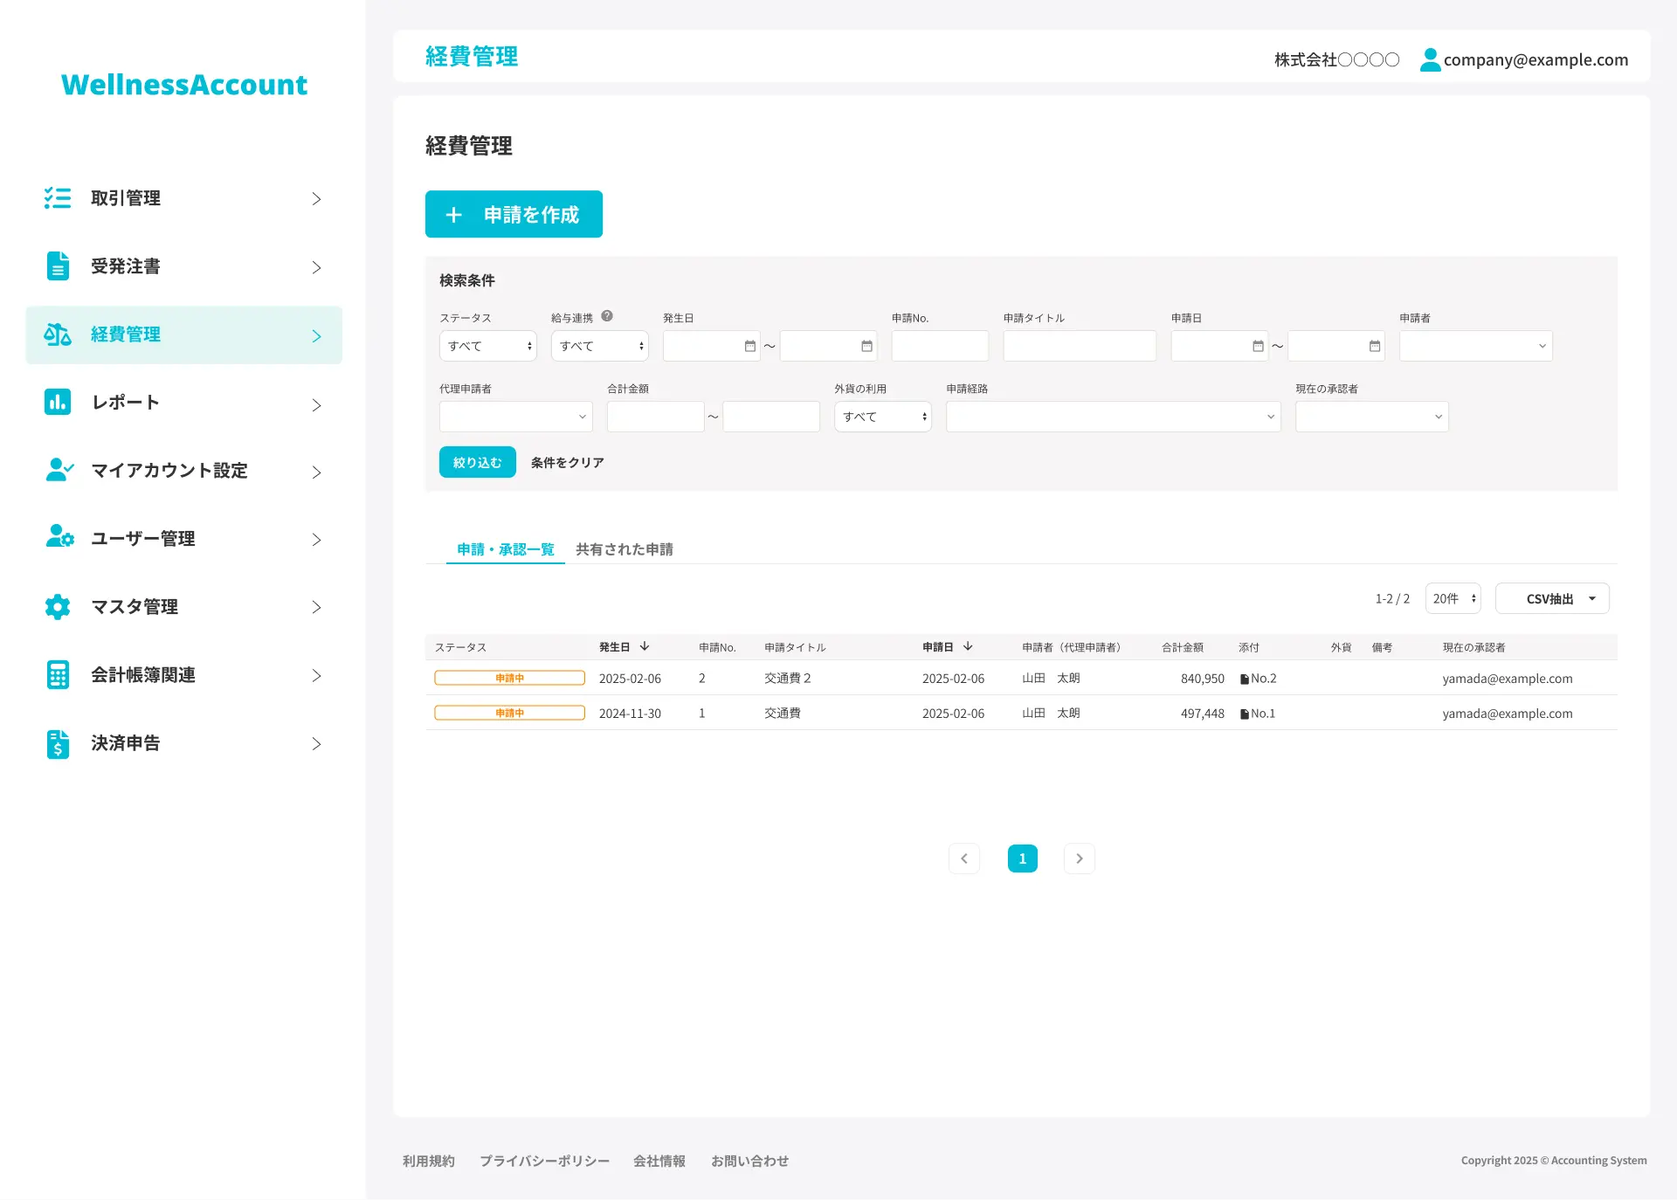
Task: Expand the CSV抽出 dropdown button
Action: [1552, 598]
